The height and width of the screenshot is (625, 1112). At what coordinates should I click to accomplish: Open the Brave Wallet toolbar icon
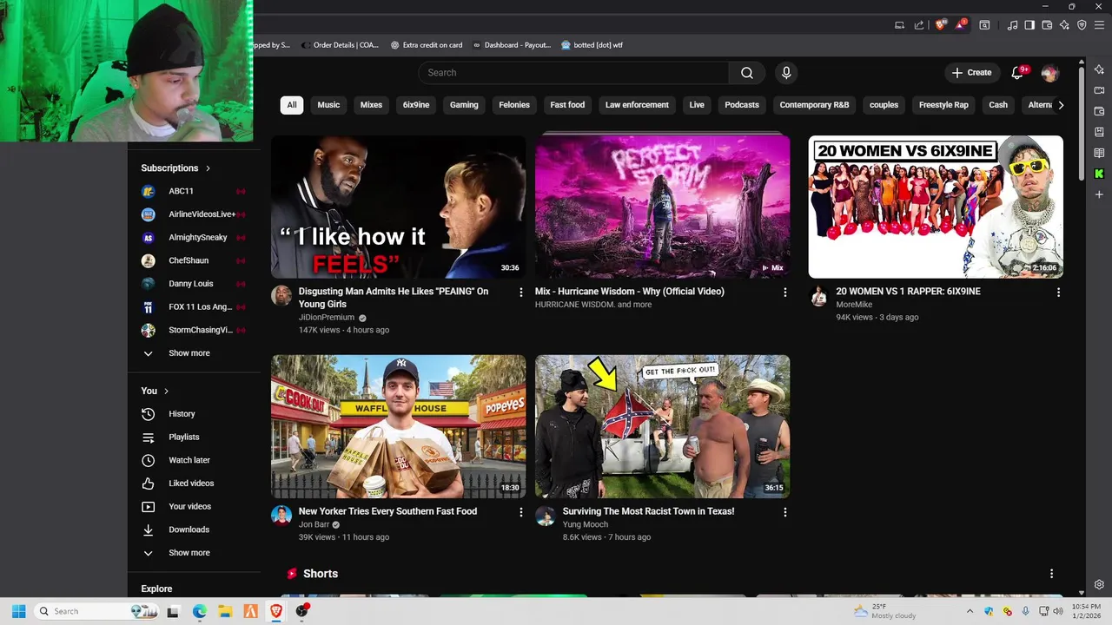[1047, 25]
